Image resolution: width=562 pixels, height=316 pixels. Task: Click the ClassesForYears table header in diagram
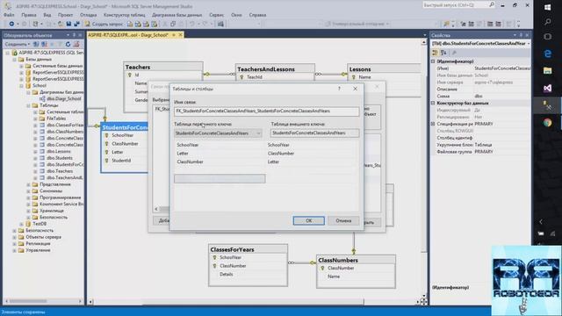248,249
